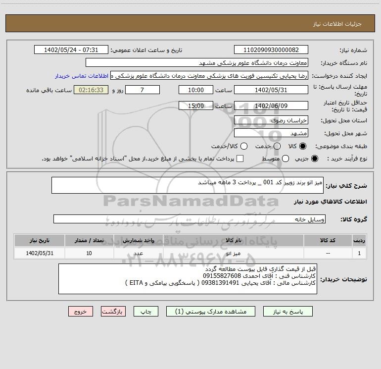The height and width of the screenshot is (369, 381).
Task: Click the item name cell میز اتو
Action: [x=233, y=254]
